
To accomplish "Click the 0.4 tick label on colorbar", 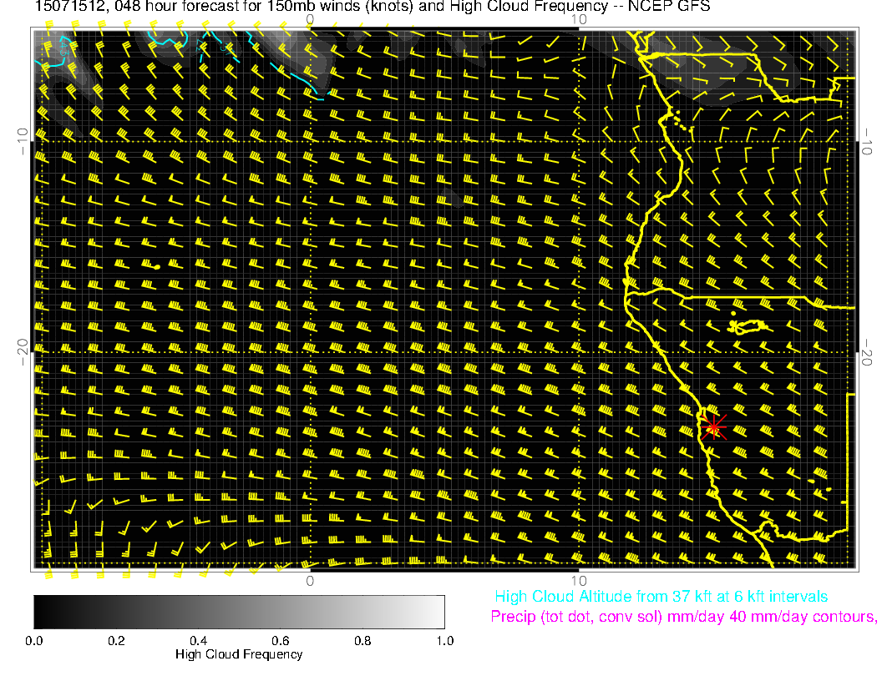I will (198, 641).
